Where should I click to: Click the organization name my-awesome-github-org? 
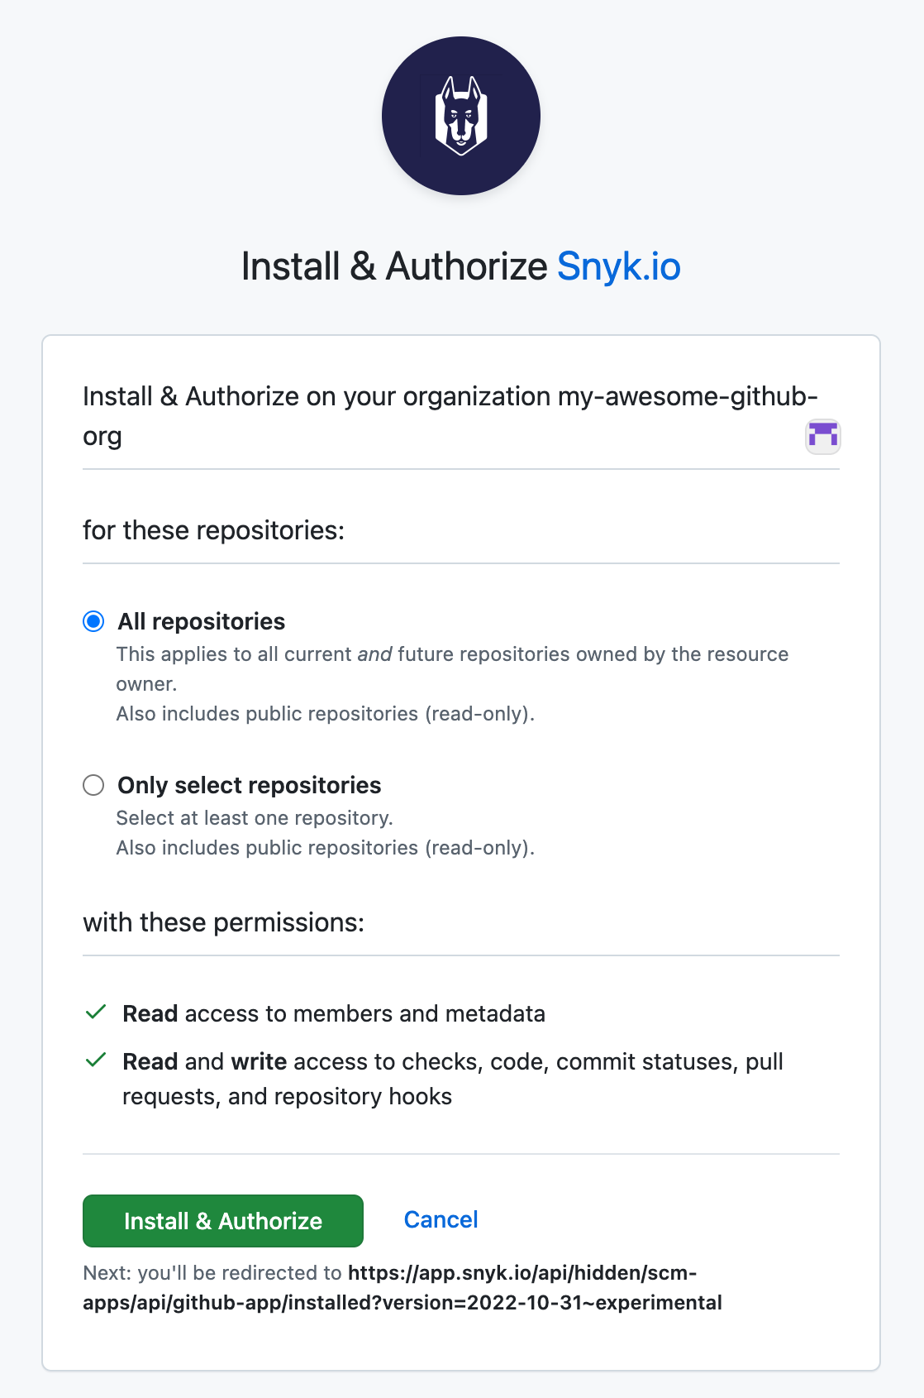click(x=685, y=395)
